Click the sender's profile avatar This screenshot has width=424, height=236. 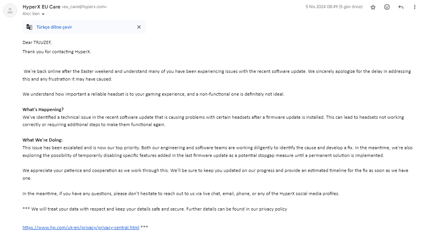pos(10,10)
